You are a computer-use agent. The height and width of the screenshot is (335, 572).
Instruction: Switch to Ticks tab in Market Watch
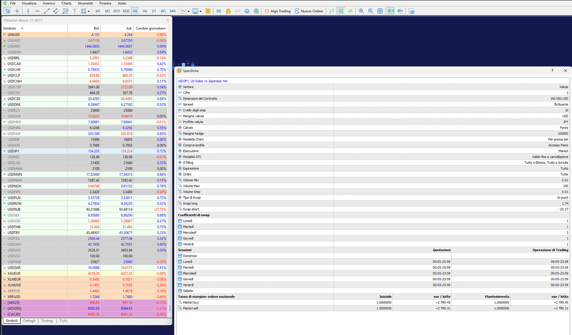[63, 321]
